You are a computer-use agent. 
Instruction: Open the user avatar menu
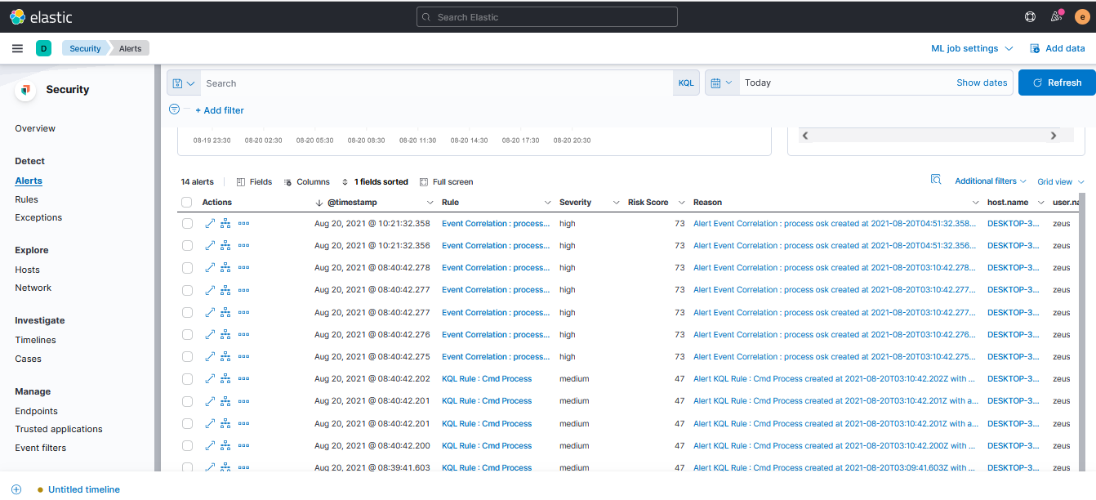click(1082, 16)
